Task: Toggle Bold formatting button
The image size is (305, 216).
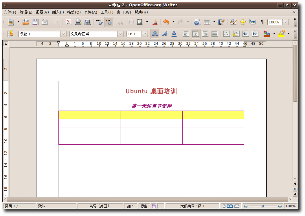Action: click(155, 34)
